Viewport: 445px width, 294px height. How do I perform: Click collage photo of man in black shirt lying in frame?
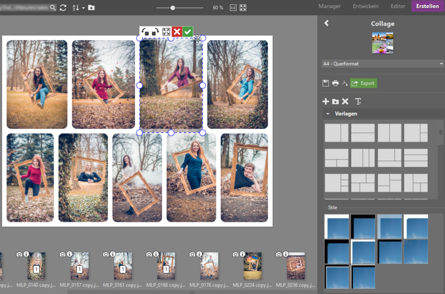click(x=244, y=178)
